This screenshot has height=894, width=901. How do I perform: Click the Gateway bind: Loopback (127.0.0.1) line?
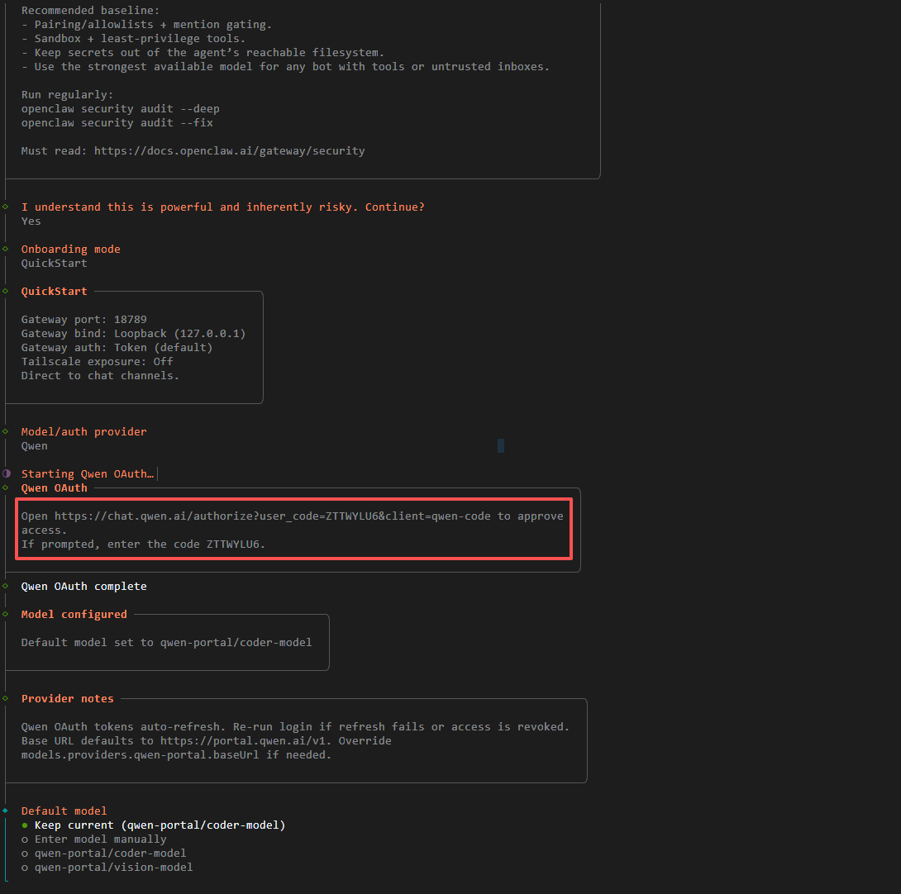coord(133,333)
